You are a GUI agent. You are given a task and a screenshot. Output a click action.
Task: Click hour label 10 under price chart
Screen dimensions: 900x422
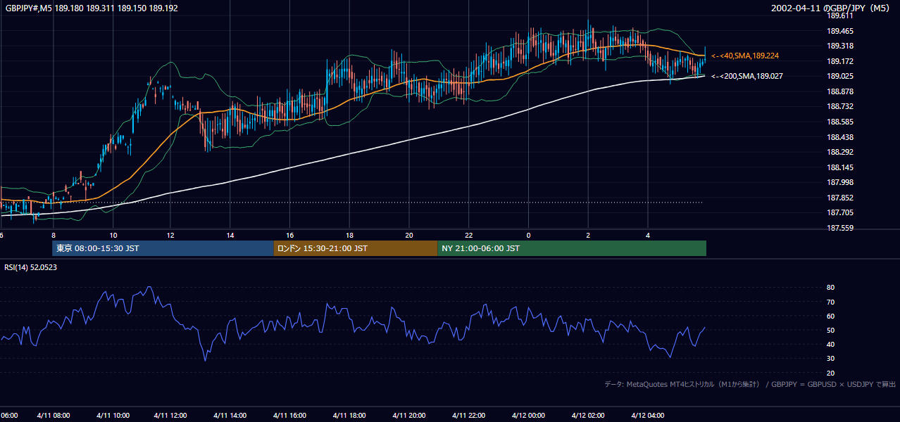pyautogui.click(x=113, y=235)
